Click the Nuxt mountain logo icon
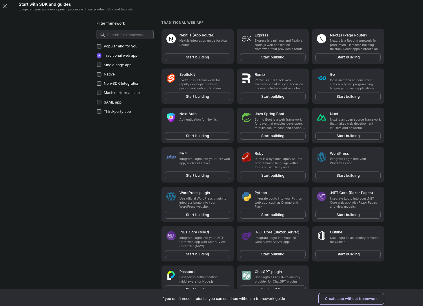 pyautogui.click(x=322, y=117)
